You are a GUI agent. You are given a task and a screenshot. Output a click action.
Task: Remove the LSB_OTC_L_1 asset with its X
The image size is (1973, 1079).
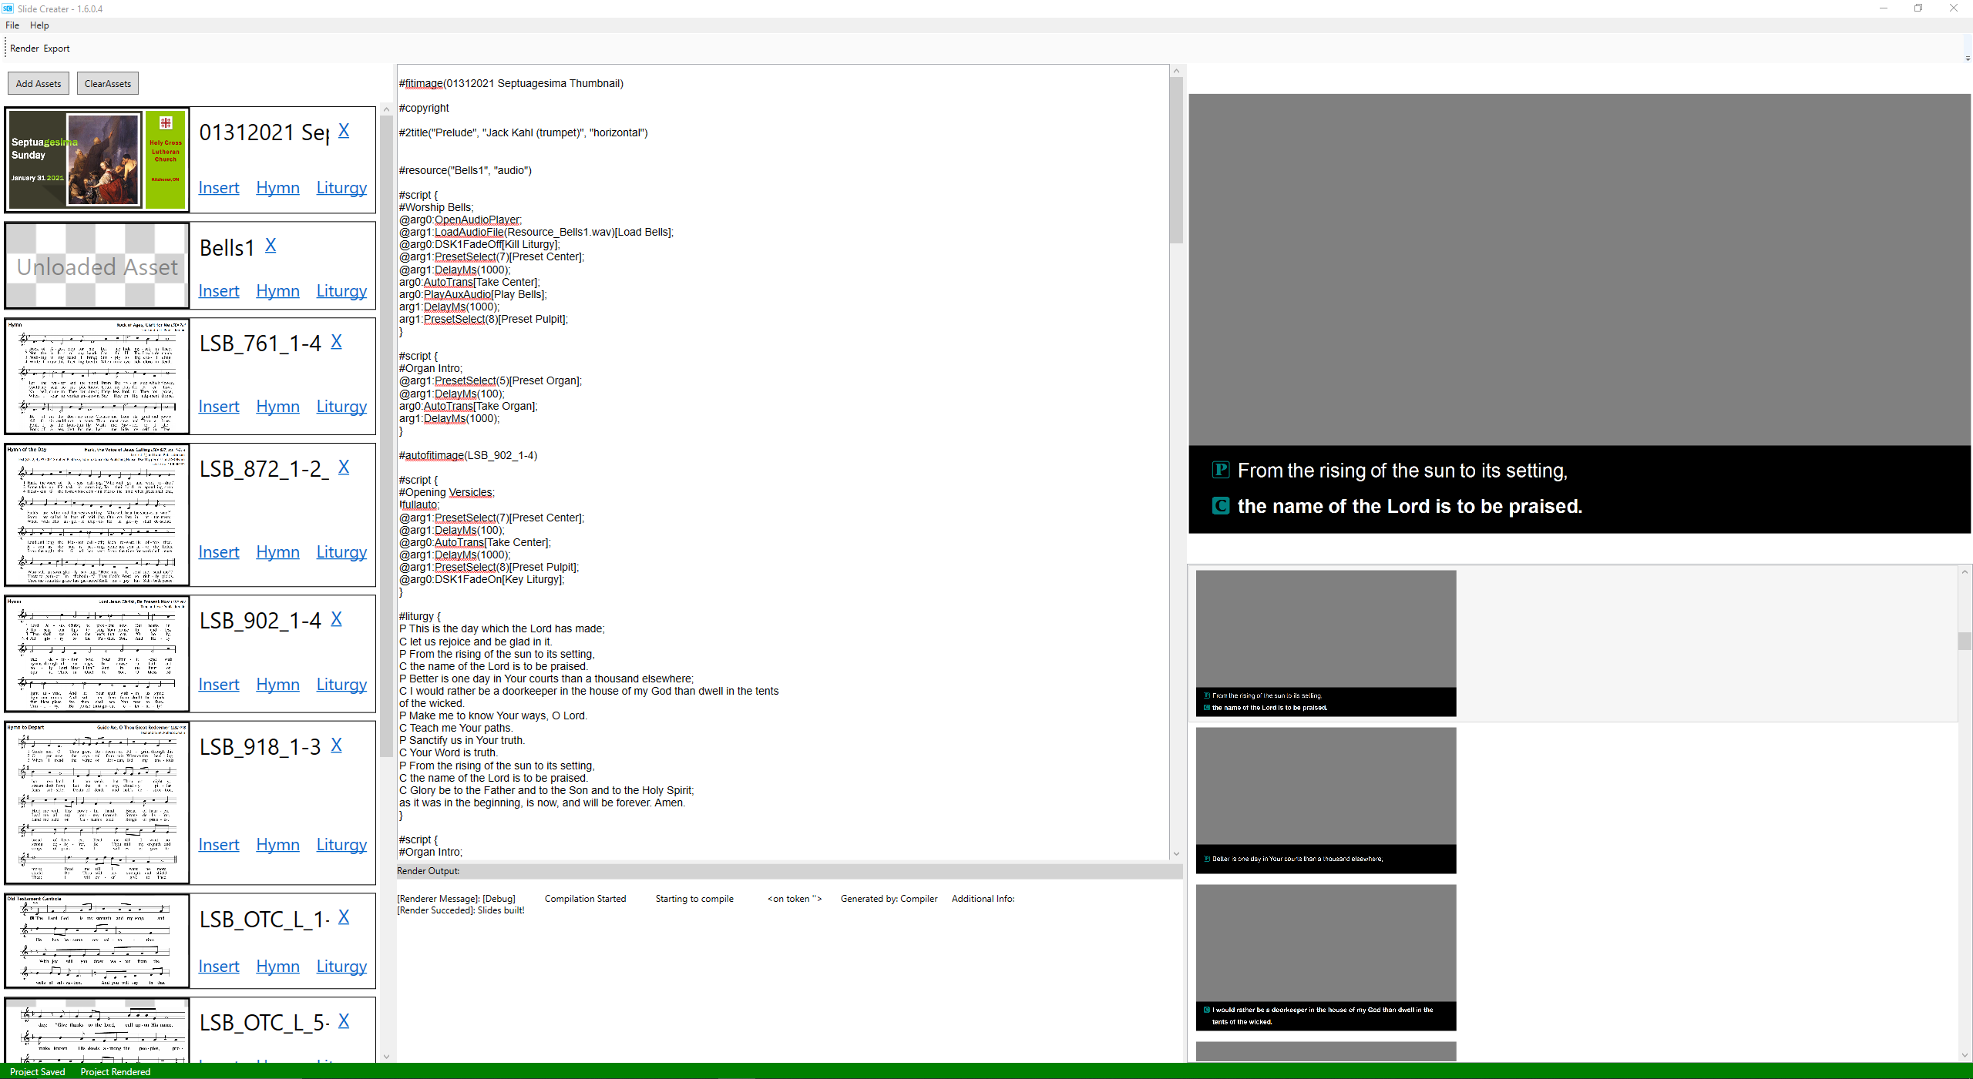(x=344, y=916)
